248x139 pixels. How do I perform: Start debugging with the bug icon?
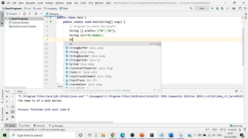[217, 8]
